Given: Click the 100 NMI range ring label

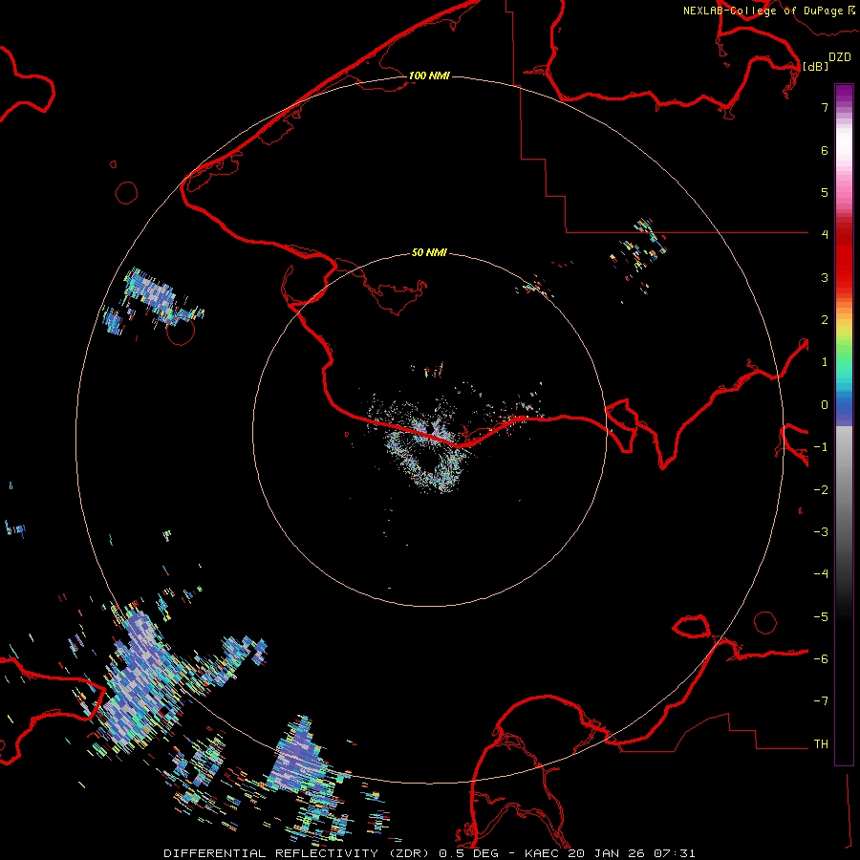Looking at the screenshot, I should pos(429,75).
